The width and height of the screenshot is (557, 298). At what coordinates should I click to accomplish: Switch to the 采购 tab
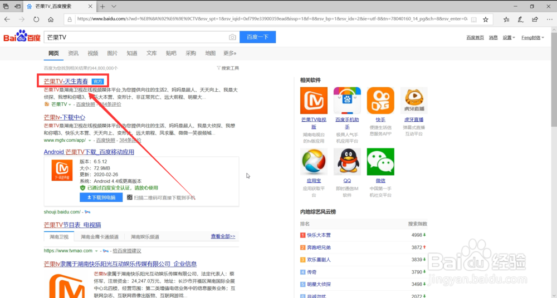tap(190, 53)
